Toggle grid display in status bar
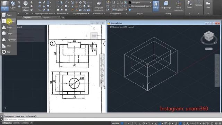Viewport: 222px width, 125px height. (122, 124)
